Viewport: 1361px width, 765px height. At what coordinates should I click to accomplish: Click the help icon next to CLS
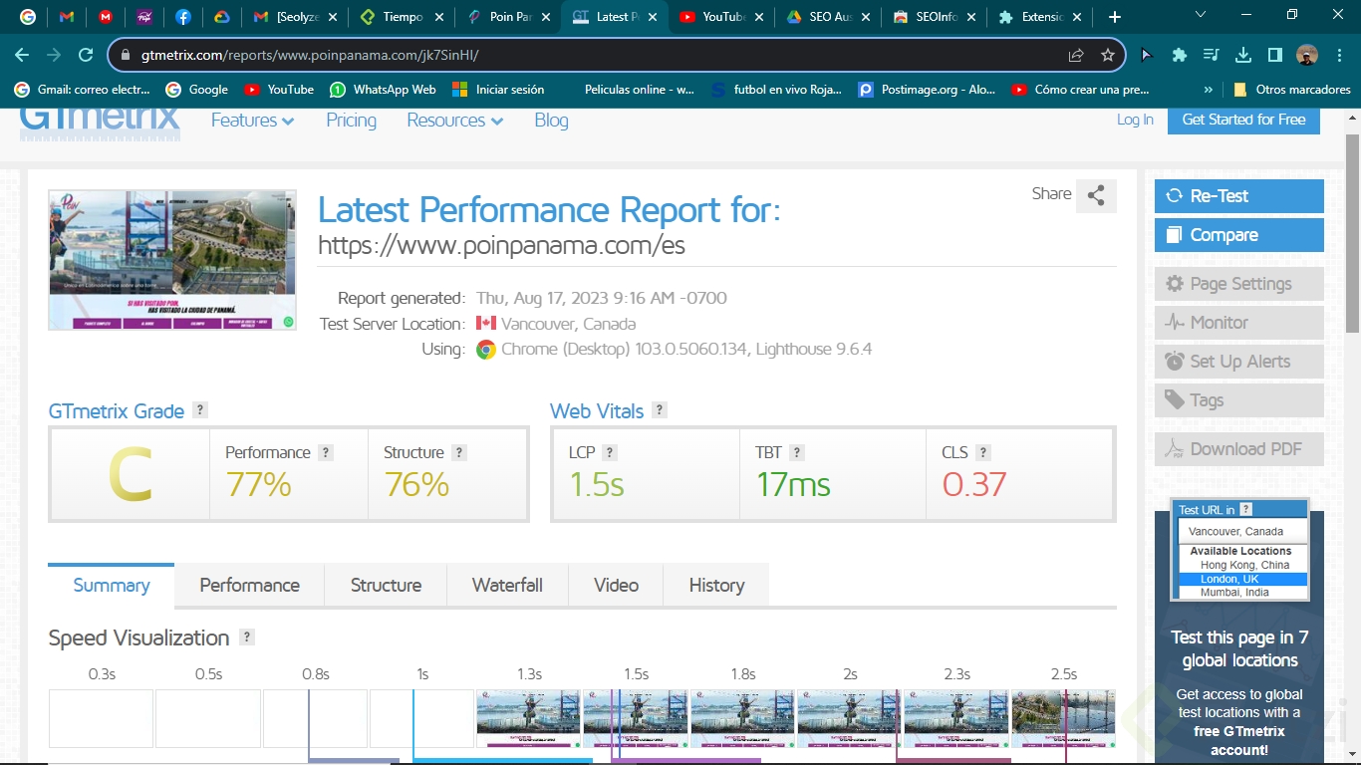click(983, 452)
